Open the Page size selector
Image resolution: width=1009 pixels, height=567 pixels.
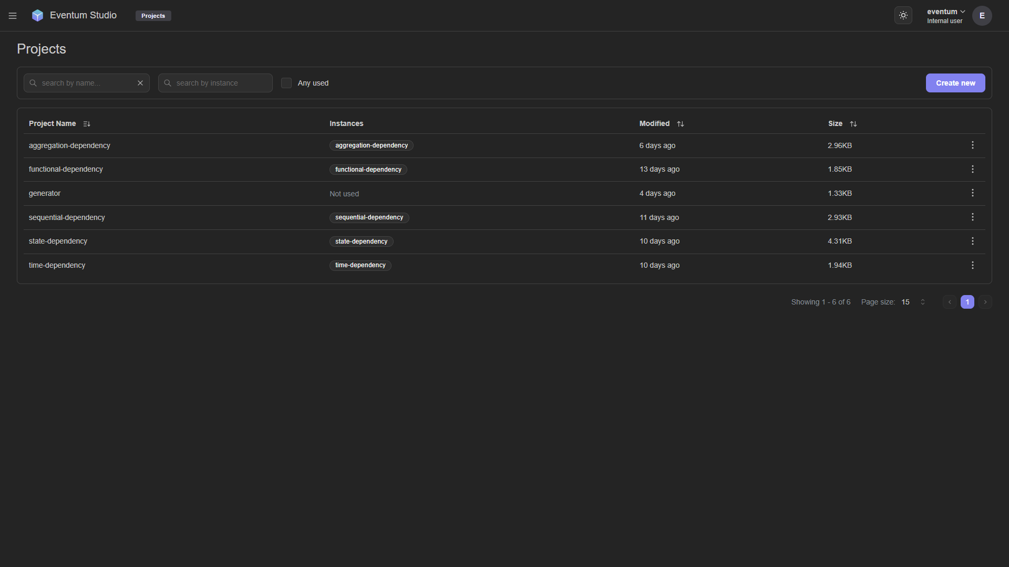click(x=913, y=302)
